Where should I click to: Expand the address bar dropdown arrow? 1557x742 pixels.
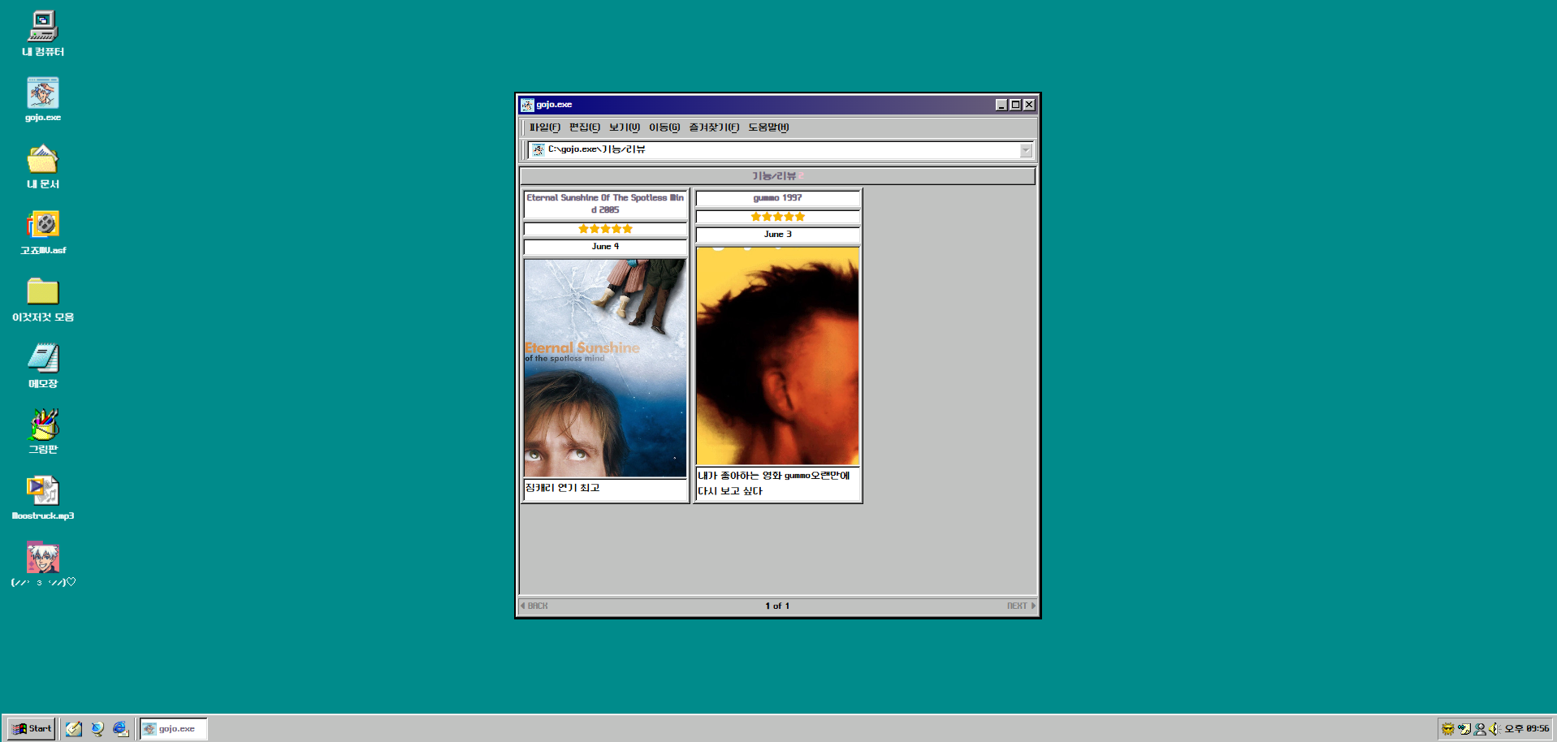1026,150
